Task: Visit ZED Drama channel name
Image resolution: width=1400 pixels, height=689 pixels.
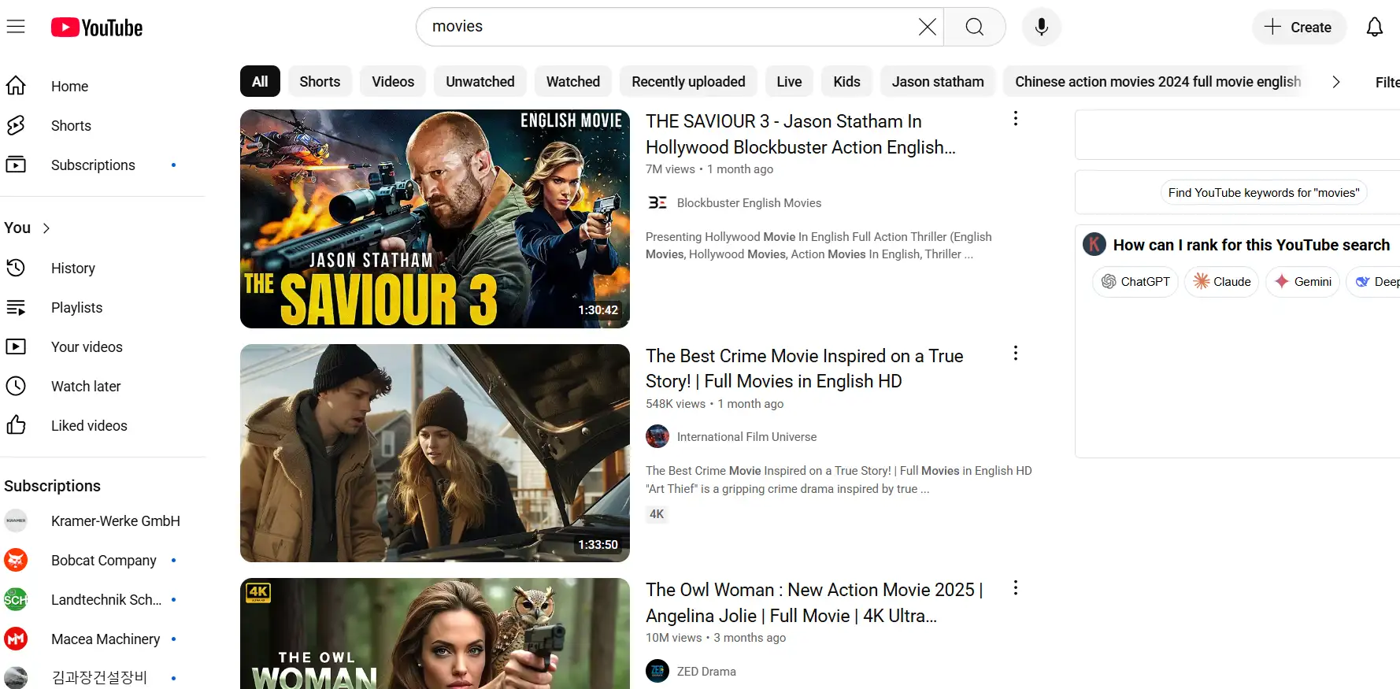Action: pyautogui.click(x=706, y=671)
